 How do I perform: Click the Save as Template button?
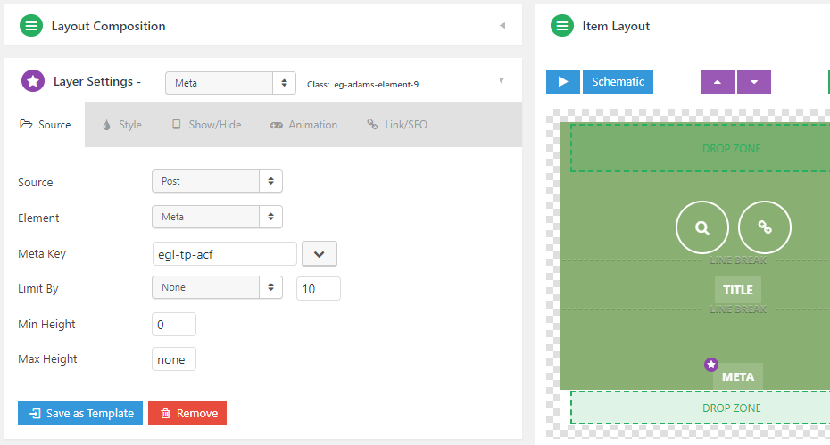click(80, 413)
